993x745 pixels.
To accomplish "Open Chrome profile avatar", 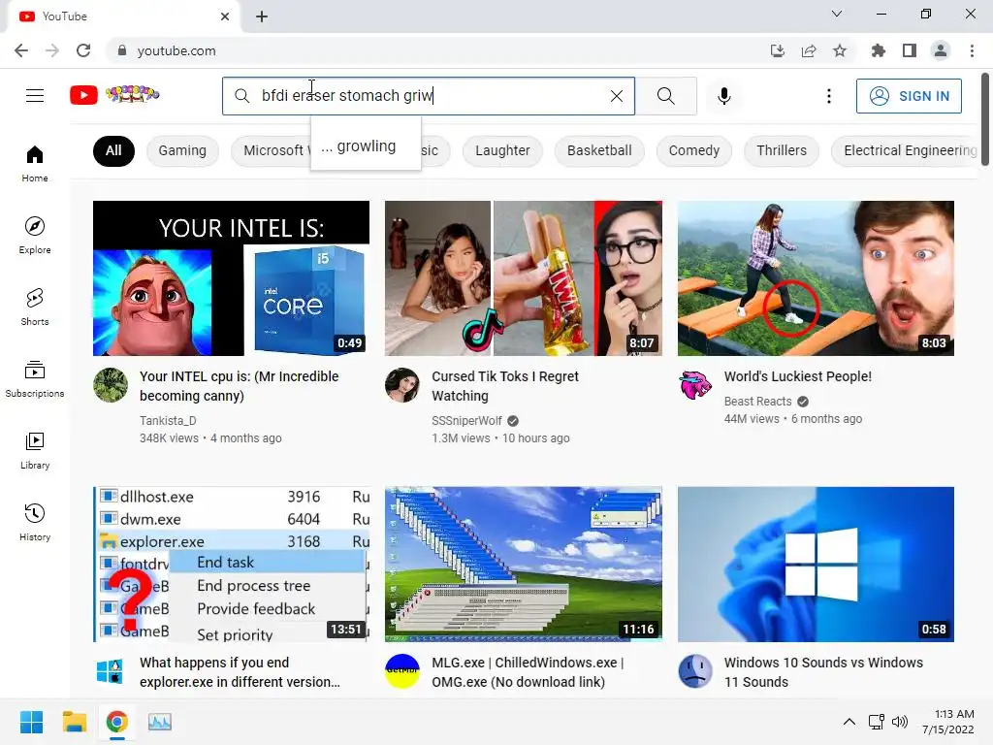I will [x=941, y=50].
